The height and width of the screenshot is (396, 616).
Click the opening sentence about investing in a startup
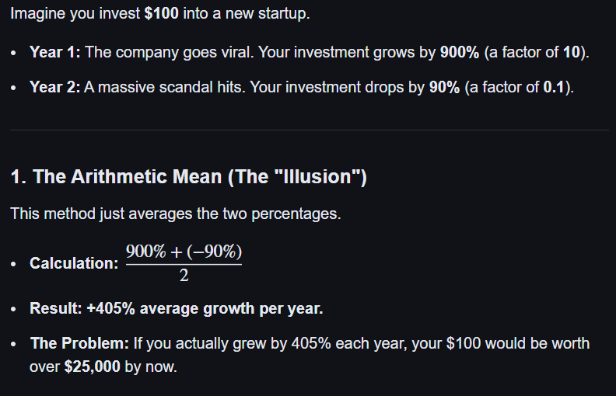(159, 16)
